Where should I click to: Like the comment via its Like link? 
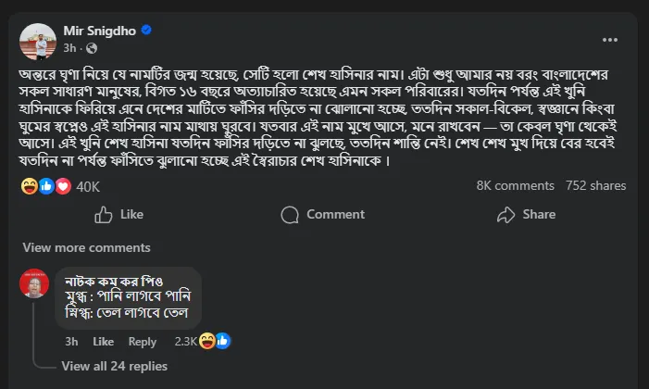103,342
